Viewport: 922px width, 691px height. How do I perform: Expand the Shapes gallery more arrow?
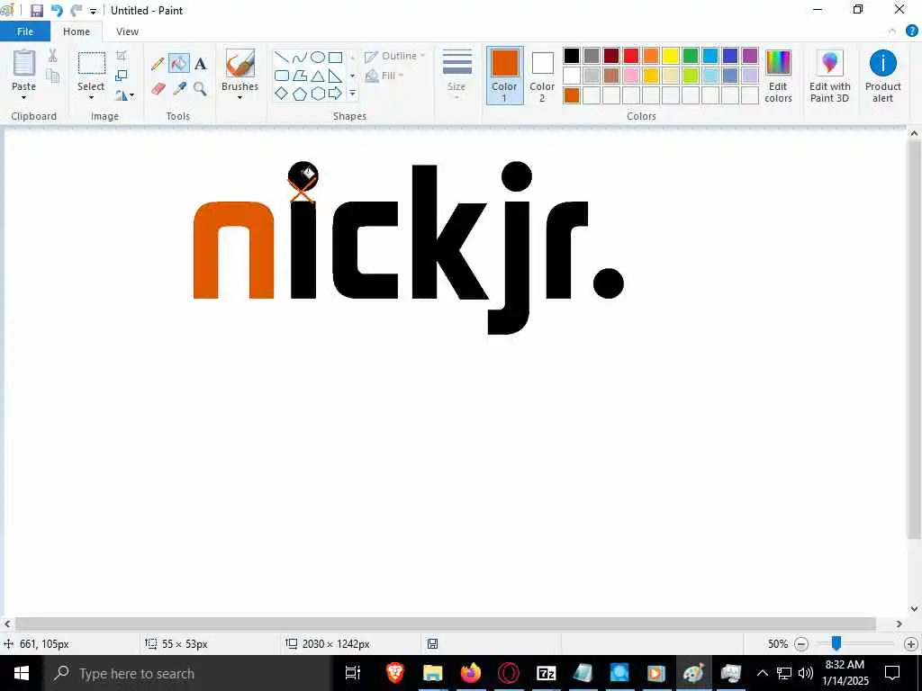(352, 94)
